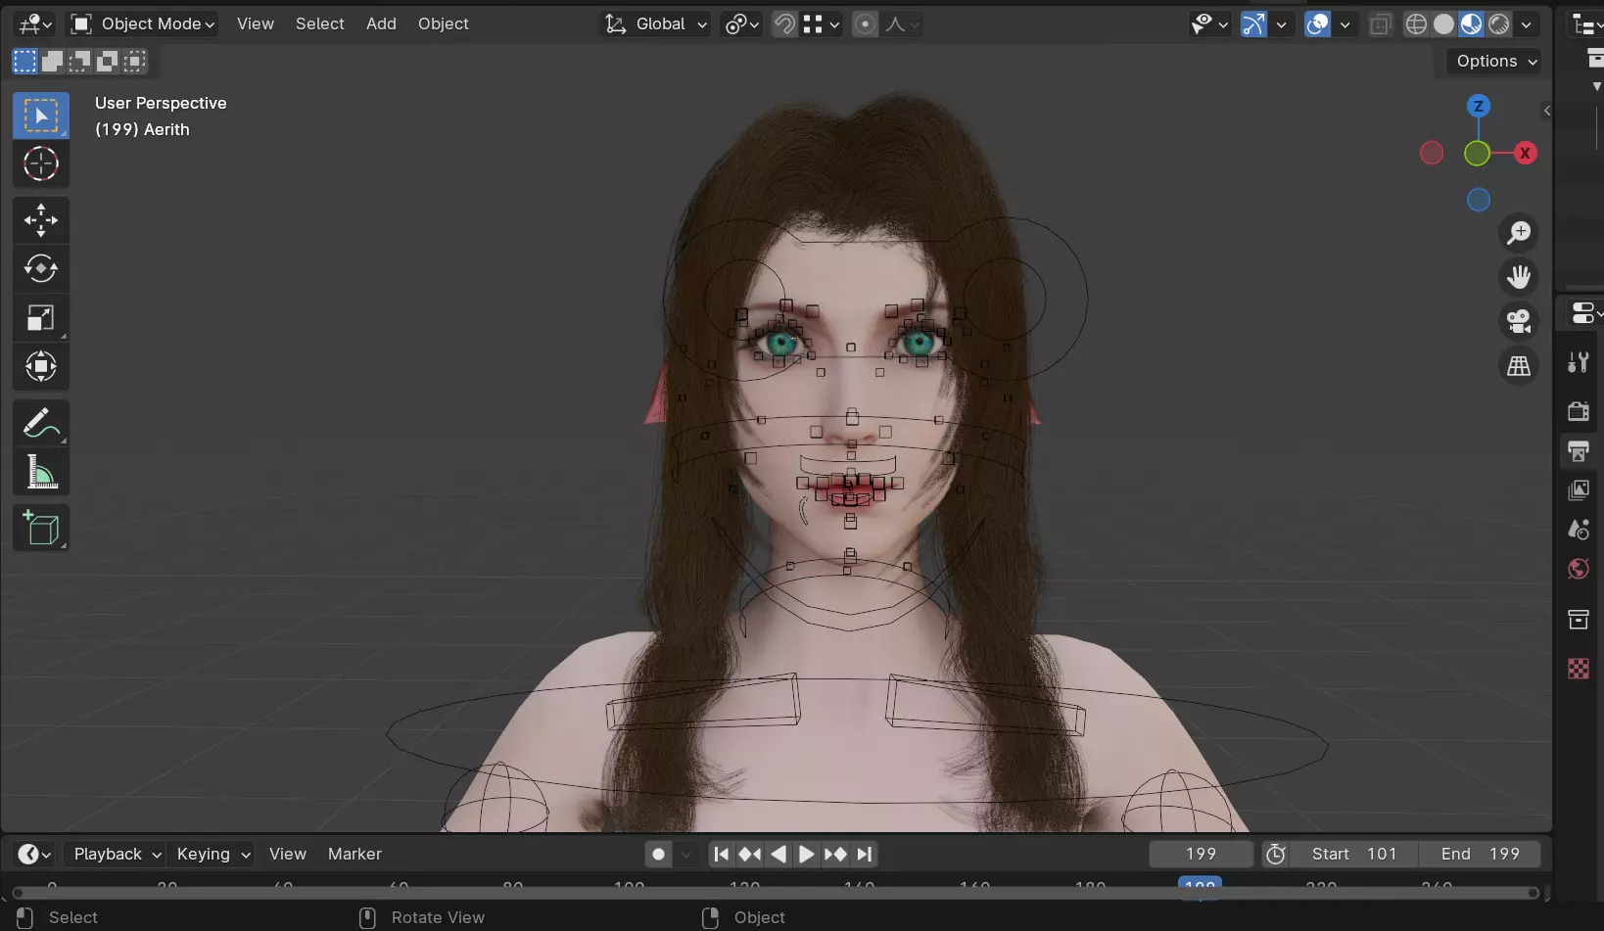Toggle viewport gizmos display
The height and width of the screenshot is (931, 1604).
click(1253, 24)
